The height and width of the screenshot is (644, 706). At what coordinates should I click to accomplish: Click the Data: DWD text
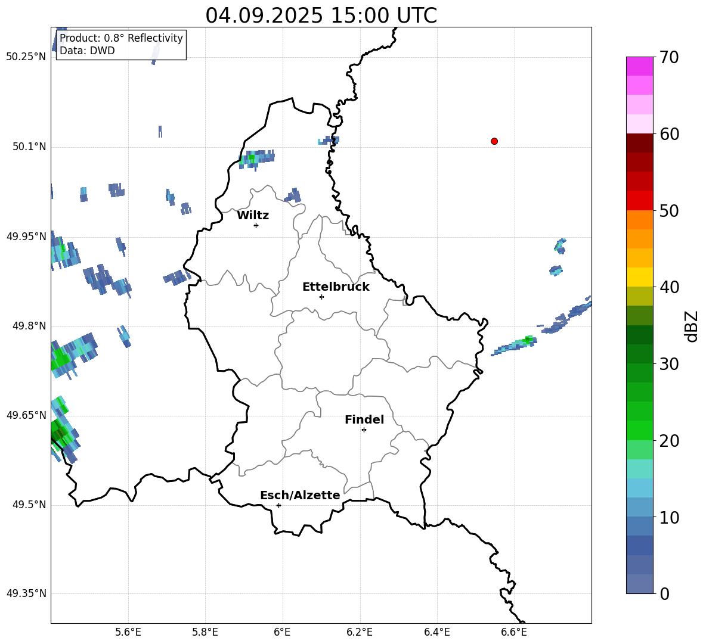pyautogui.click(x=87, y=51)
